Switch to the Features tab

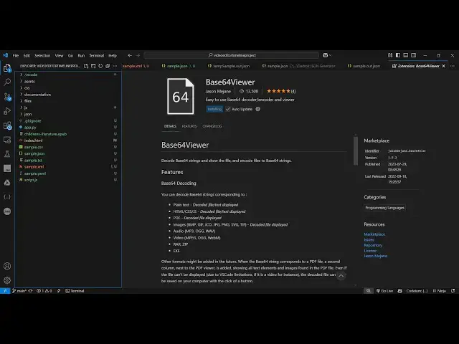pos(189,126)
